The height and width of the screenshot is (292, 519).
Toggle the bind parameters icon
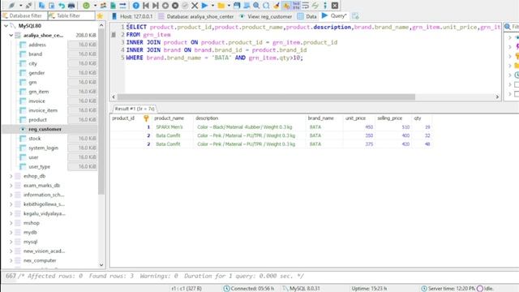pos(296,6)
